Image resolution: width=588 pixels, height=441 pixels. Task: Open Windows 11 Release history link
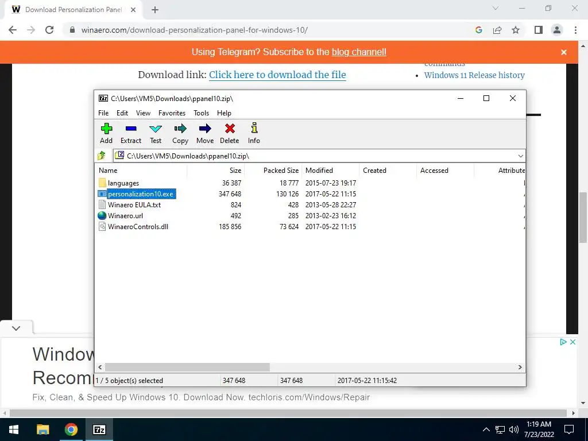tap(474, 75)
